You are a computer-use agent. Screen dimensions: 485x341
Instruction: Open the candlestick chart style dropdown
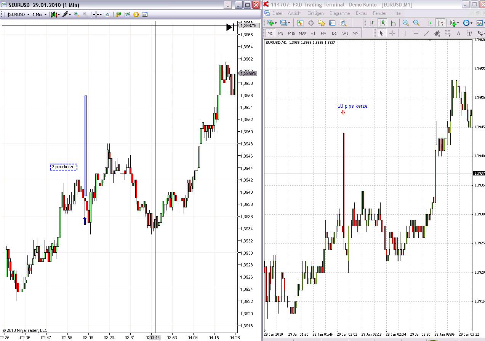click(55, 14)
